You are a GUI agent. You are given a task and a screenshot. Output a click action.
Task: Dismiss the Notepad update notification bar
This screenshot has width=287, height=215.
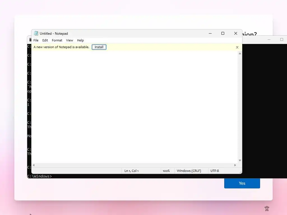237,47
